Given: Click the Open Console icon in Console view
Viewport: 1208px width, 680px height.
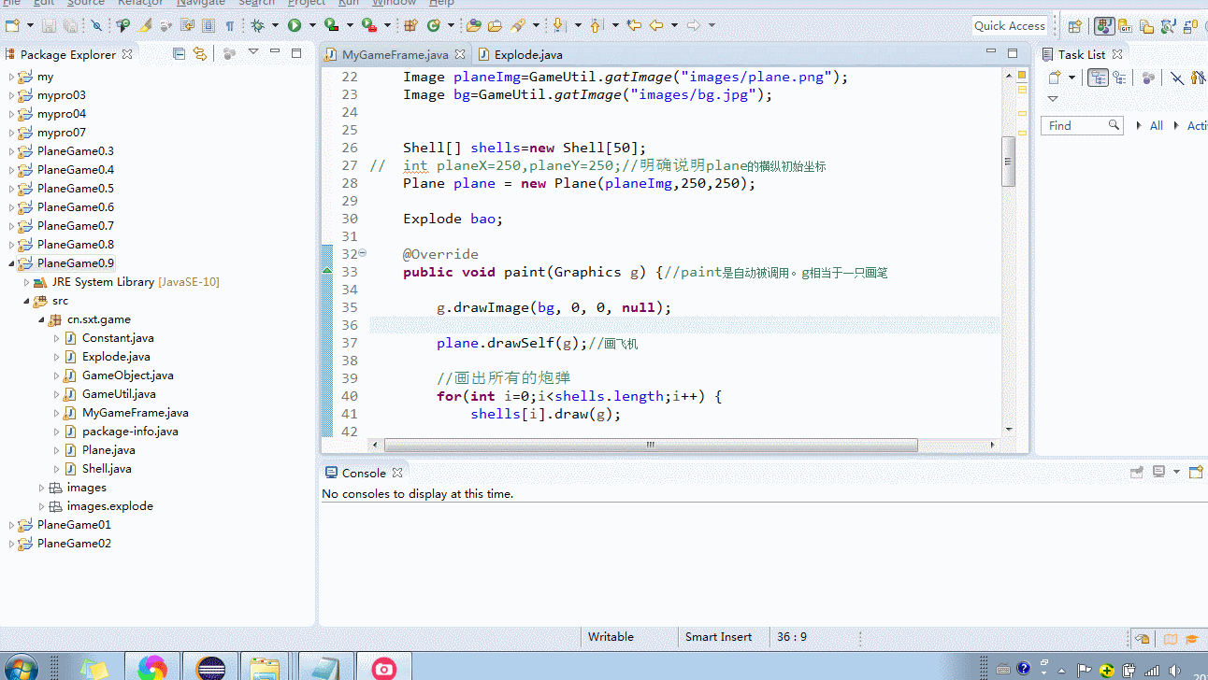Looking at the screenshot, I should pyautogui.click(x=1196, y=473).
